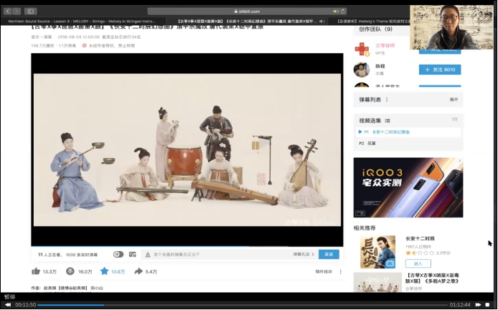Open the 音乐 category breadcrumb link

pyautogui.click(x=34, y=37)
